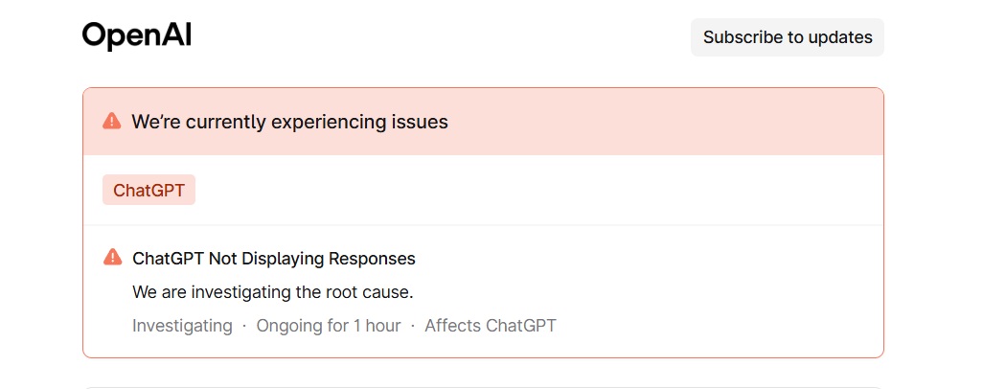The height and width of the screenshot is (389, 983).
Task: Click the warning triangle in the pink banner
Action: (x=112, y=122)
